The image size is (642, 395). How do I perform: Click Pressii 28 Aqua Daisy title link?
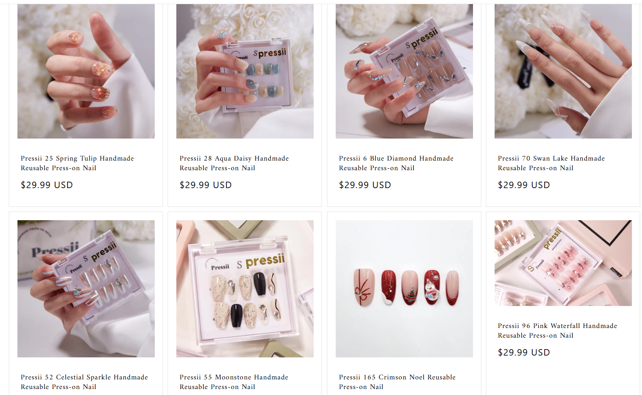[234, 163]
